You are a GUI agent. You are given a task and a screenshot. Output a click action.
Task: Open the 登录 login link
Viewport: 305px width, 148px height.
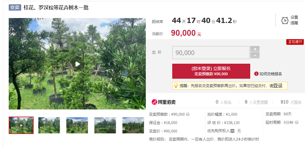click(278, 86)
